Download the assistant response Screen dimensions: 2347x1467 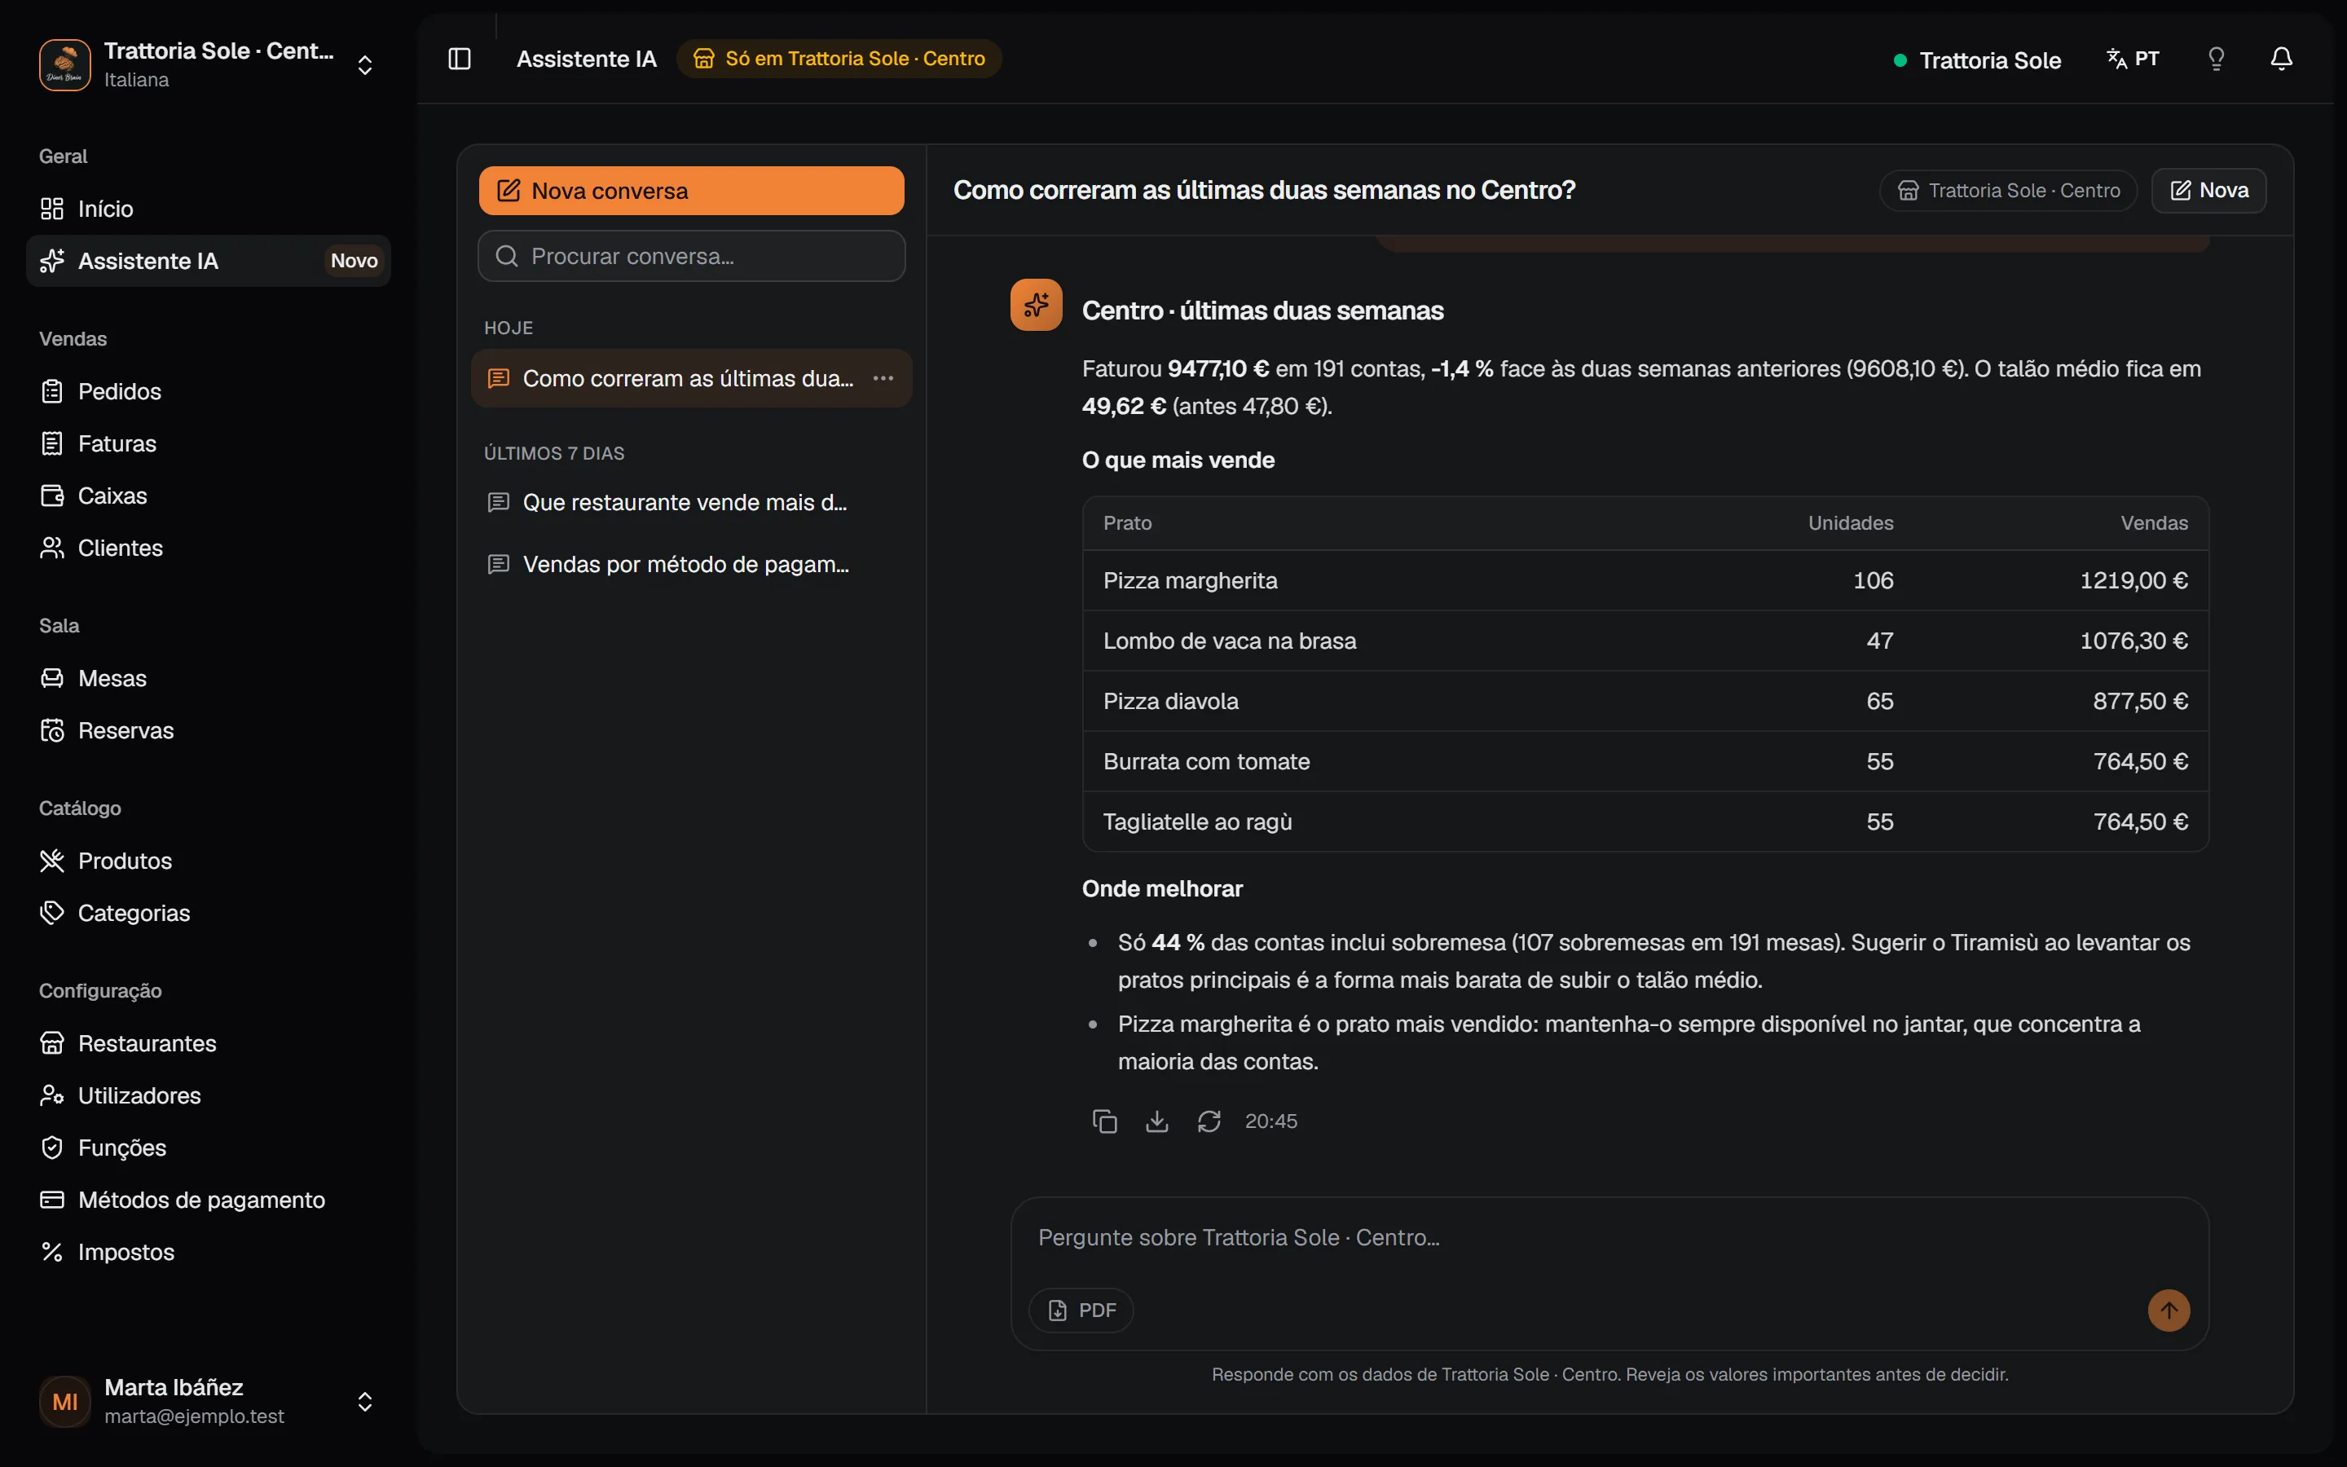(1157, 1121)
